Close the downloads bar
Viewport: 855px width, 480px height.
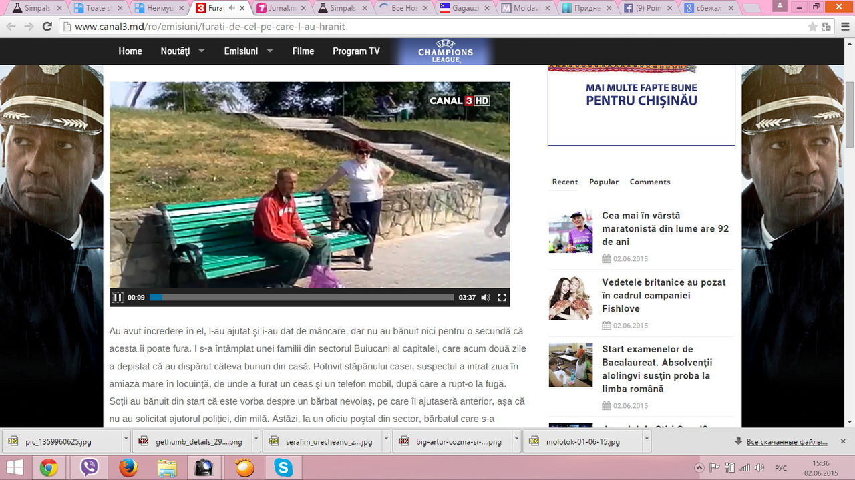tap(843, 441)
